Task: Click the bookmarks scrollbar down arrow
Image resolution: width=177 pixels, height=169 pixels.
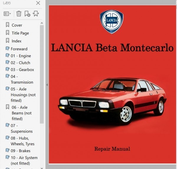Action: [42, 168]
